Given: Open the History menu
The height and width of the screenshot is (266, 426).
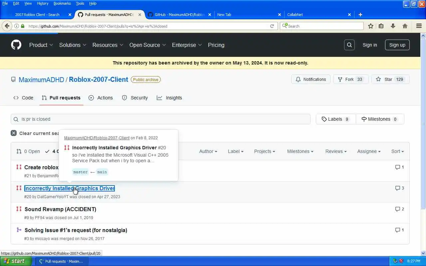Looking at the screenshot, I should point(43,3).
